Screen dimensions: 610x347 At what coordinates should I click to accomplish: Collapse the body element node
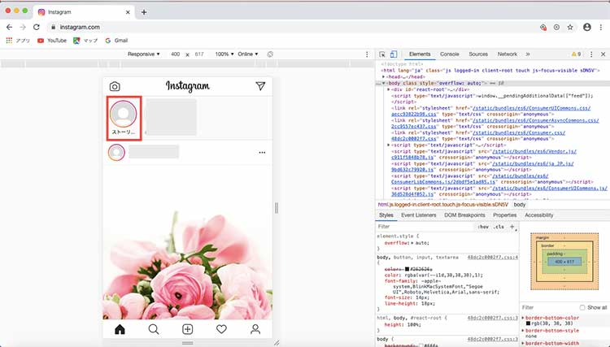[384, 83]
